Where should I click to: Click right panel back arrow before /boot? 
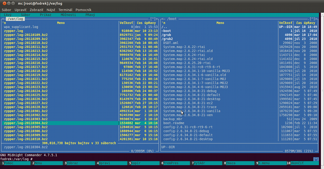pyautogui.click(x=163, y=19)
